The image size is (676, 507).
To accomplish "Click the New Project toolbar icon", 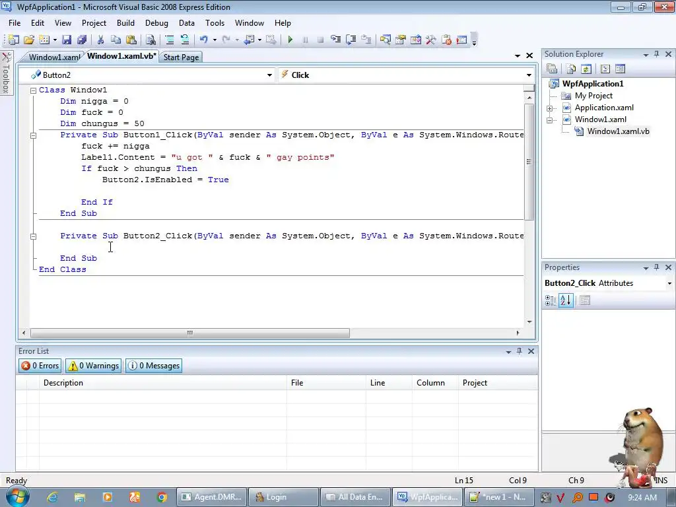I will [13, 40].
